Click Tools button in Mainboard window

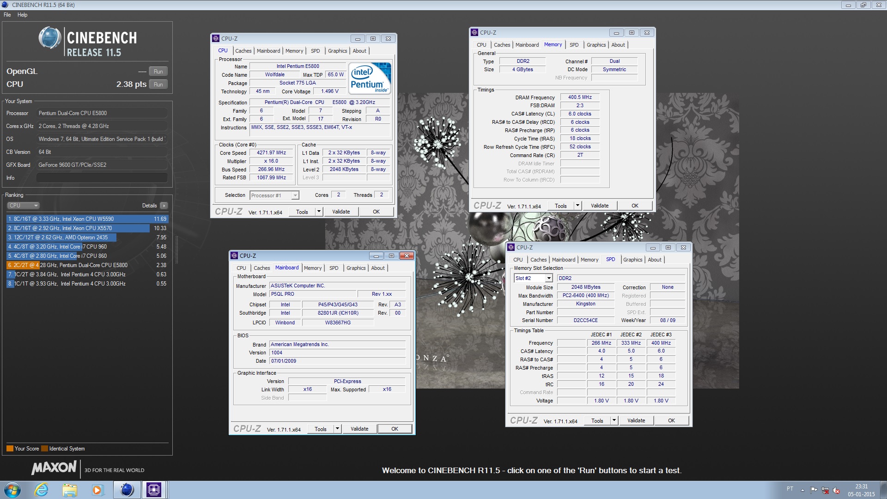coord(321,429)
